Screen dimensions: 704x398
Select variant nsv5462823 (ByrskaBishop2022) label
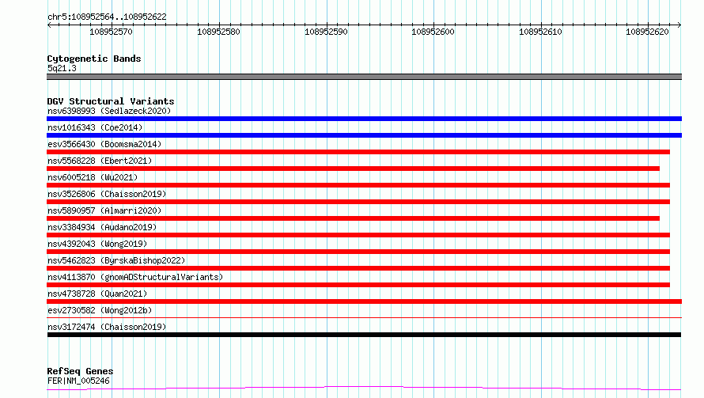pyautogui.click(x=116, y=260)
